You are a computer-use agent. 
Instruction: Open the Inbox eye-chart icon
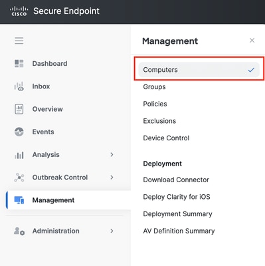pyautogui.click(x=19, y=86)
